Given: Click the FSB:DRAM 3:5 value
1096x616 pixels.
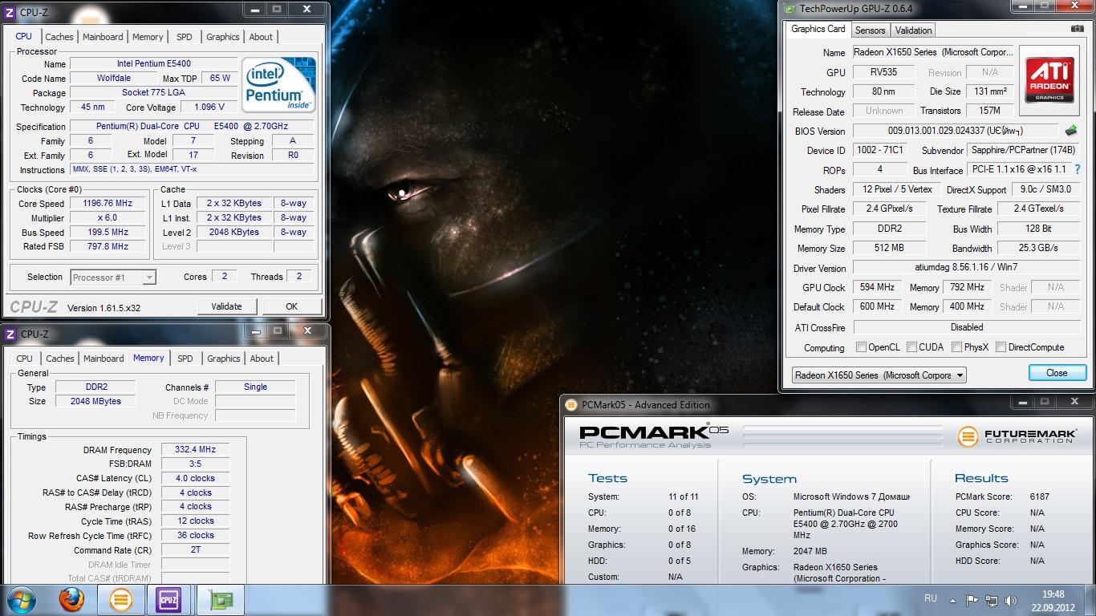Looking at the screenshot, I should pyautogui.click(x=195, y=464).
